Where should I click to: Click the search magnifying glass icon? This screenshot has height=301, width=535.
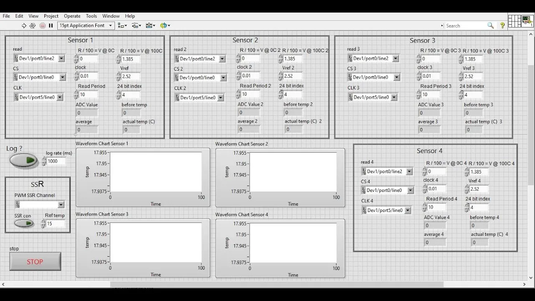click(491, 26)
